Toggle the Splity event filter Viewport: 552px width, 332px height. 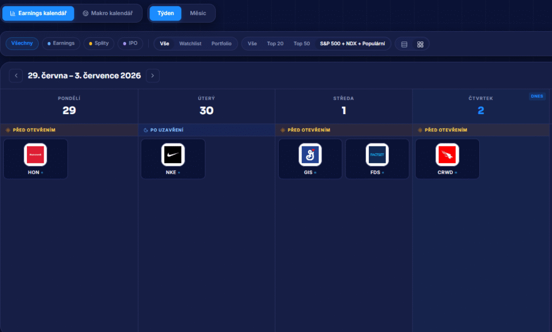[x=99, y=44]
